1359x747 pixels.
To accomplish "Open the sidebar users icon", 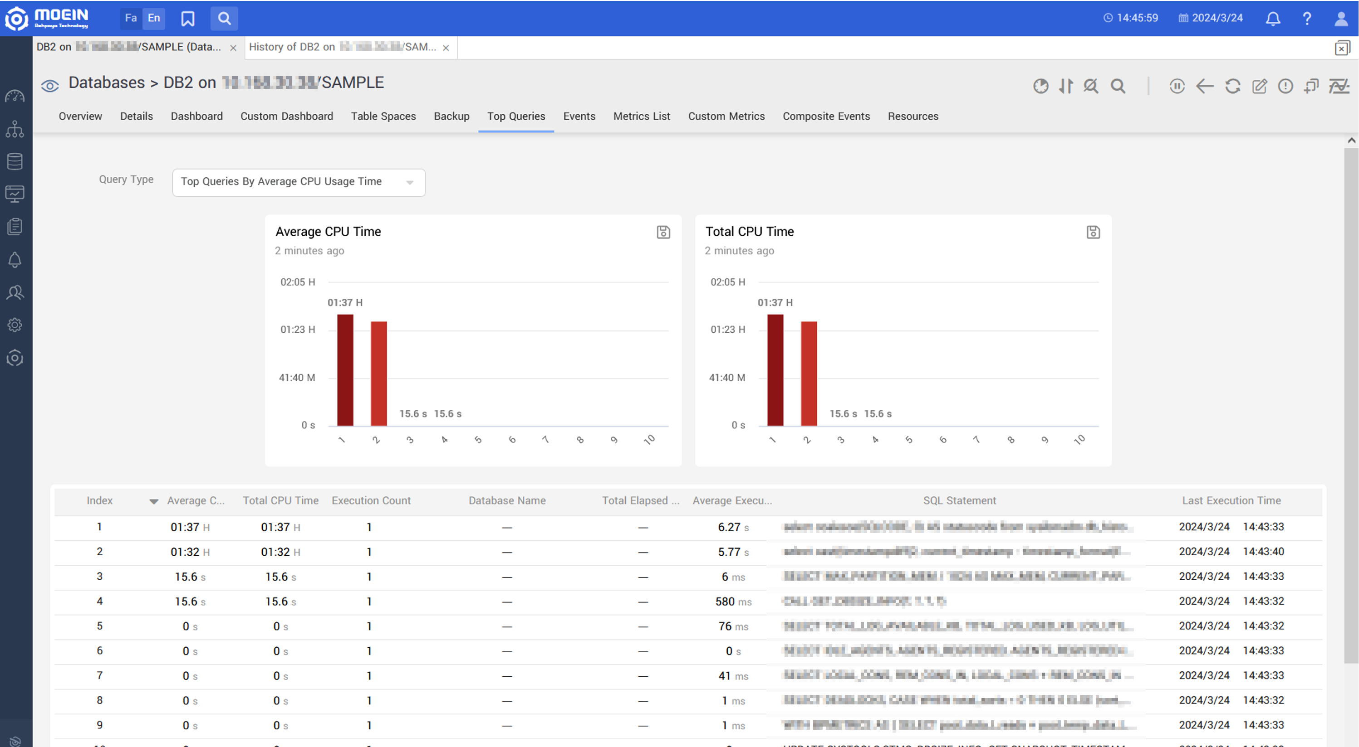I will pos(15,292).
